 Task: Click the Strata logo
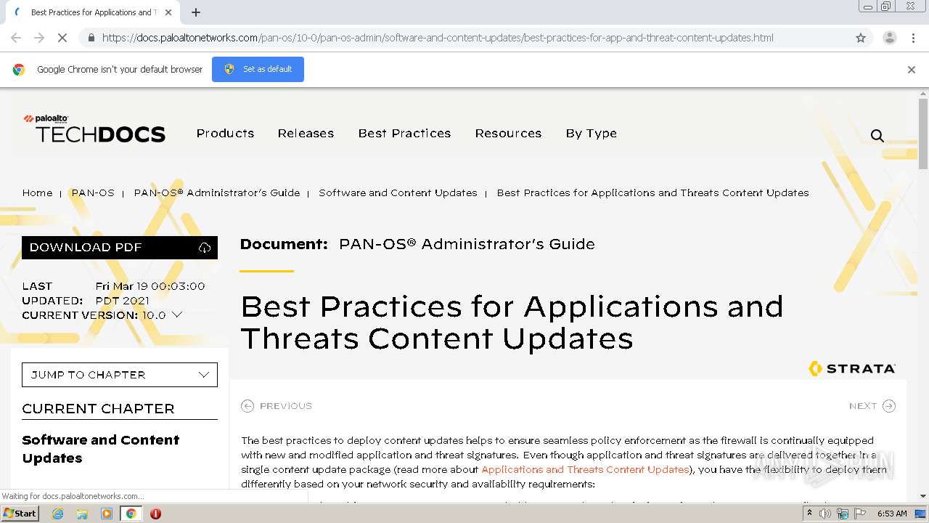[852, 368]
